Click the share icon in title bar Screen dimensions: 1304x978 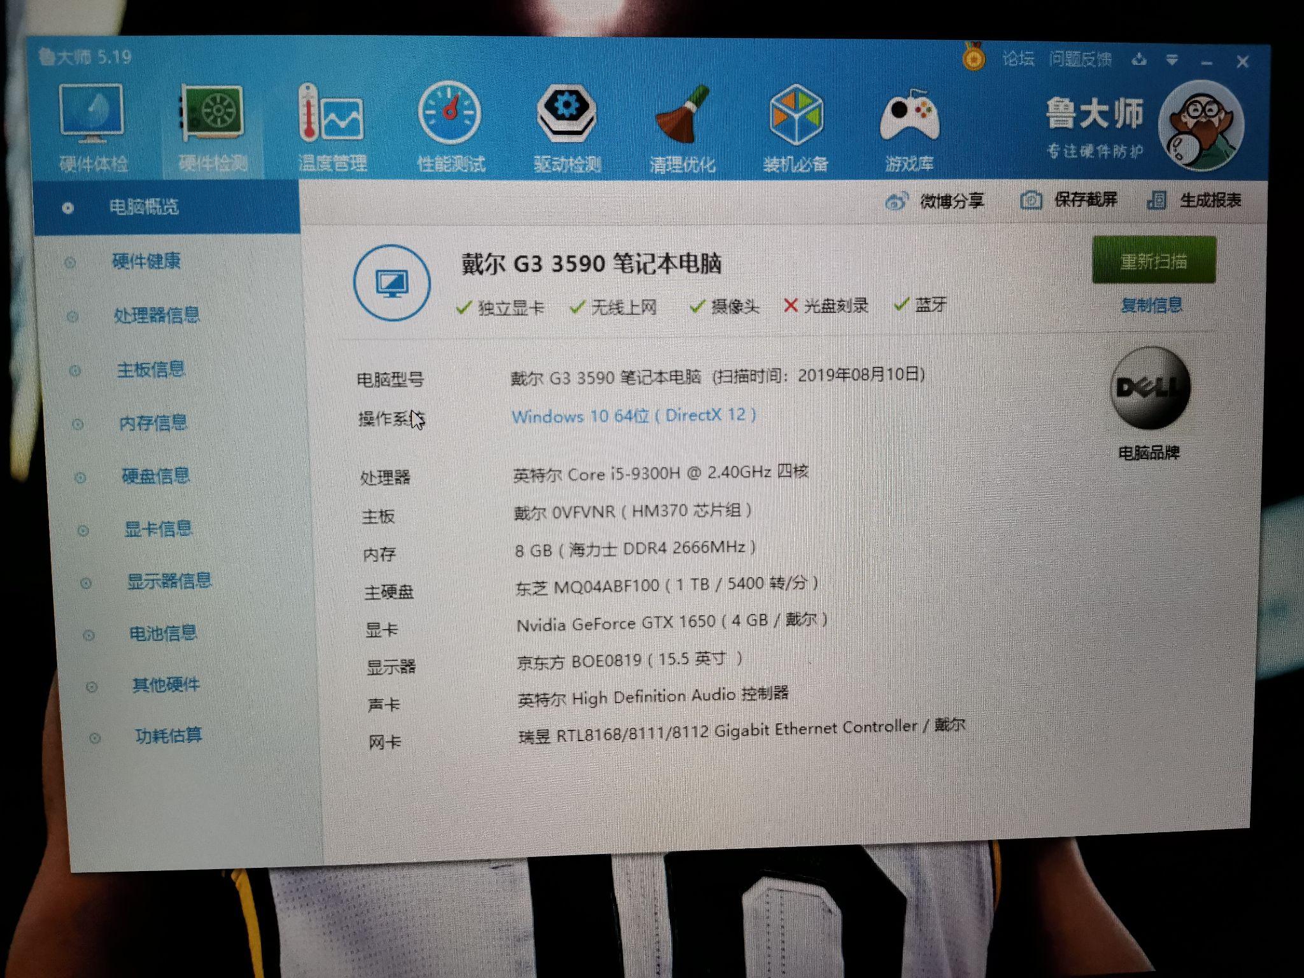(x=1140, y=60)
